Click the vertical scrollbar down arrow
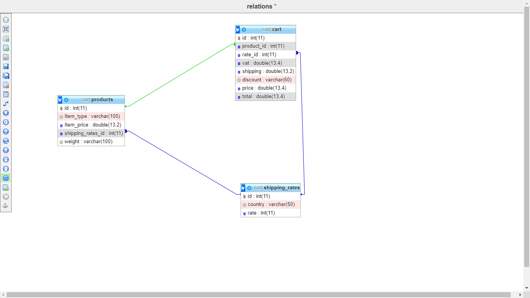The image size is (530, 298). pyautogui.click(x=527, y=288)
